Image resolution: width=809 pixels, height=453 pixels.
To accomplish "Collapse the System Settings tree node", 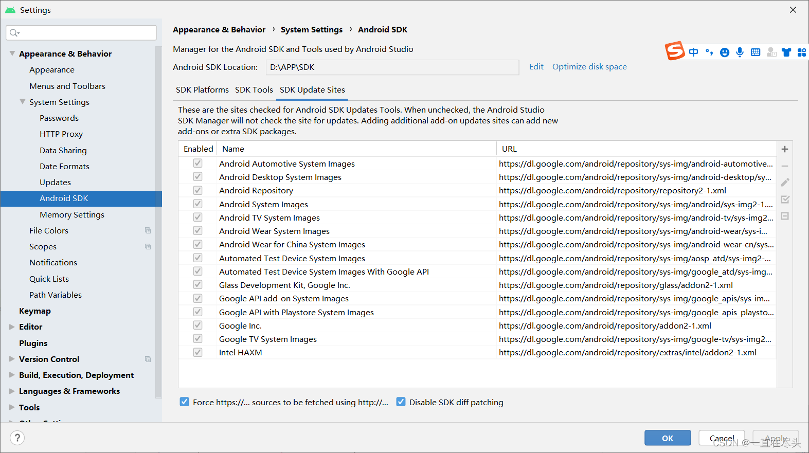I will tap(22, 102).
